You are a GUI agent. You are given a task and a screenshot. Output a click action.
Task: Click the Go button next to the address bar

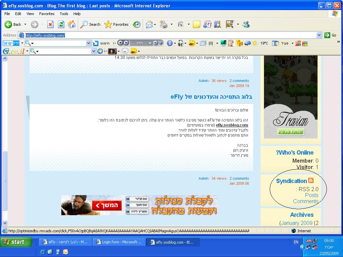(x=330, y=35)
